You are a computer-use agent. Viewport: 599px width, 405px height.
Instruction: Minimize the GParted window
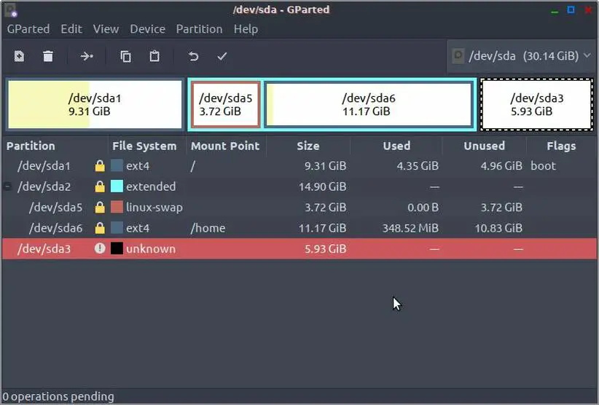[x=555, y=11]
